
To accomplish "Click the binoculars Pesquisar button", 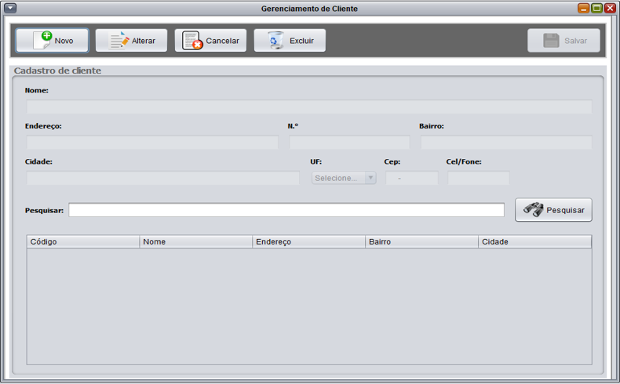I will (553, 210).
